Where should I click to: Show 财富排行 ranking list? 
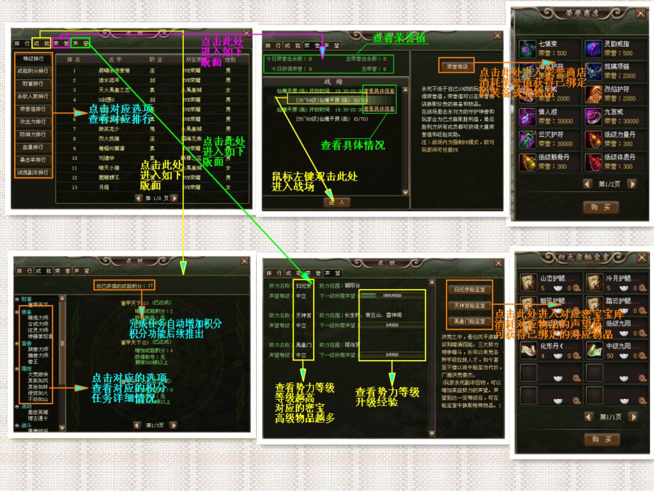[x=33, y=84]
